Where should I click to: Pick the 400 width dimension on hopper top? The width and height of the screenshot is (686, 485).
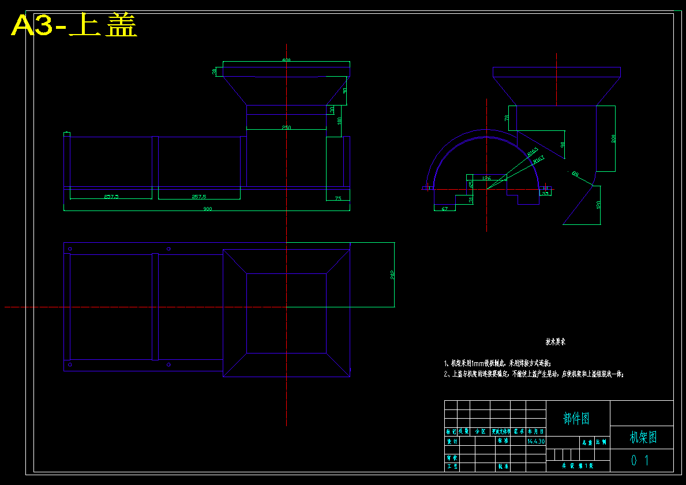click(x=286, y=60)
